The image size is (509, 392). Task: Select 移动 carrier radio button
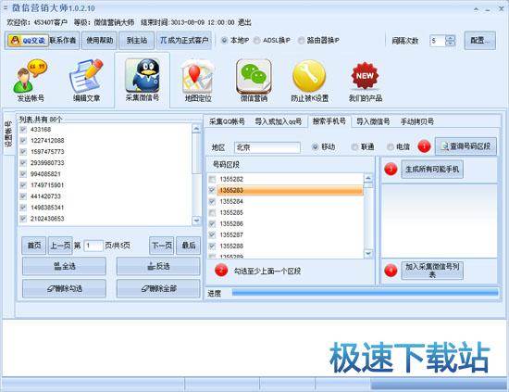(315, 147)
